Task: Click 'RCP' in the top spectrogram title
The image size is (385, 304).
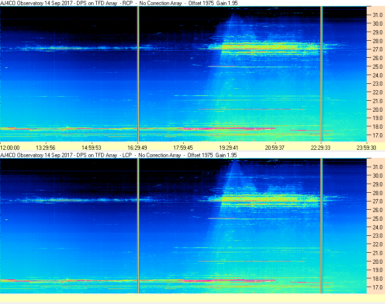Action: tap(128, 3)
